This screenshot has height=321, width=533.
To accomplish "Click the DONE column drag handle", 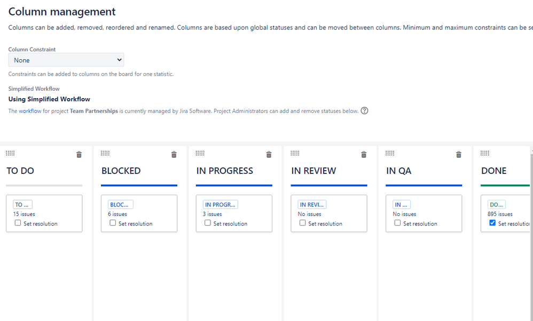I will (485, 153).
